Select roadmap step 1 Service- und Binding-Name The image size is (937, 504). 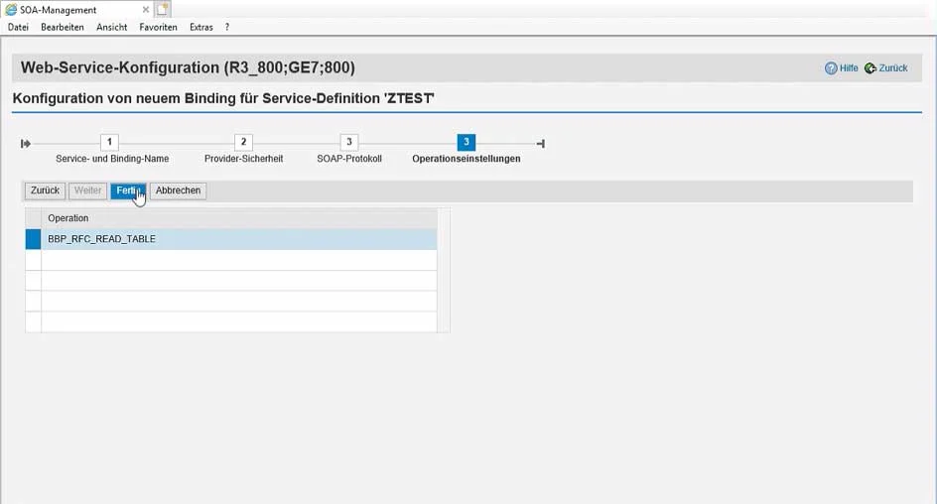tap(110, 143)
